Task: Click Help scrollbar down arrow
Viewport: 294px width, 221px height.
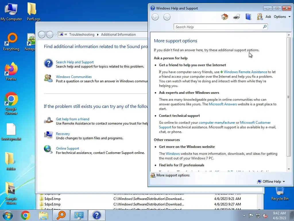Action: click(289, 169)
